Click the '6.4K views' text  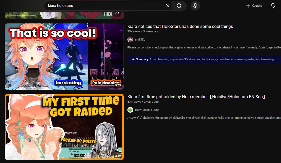point(134,102)
